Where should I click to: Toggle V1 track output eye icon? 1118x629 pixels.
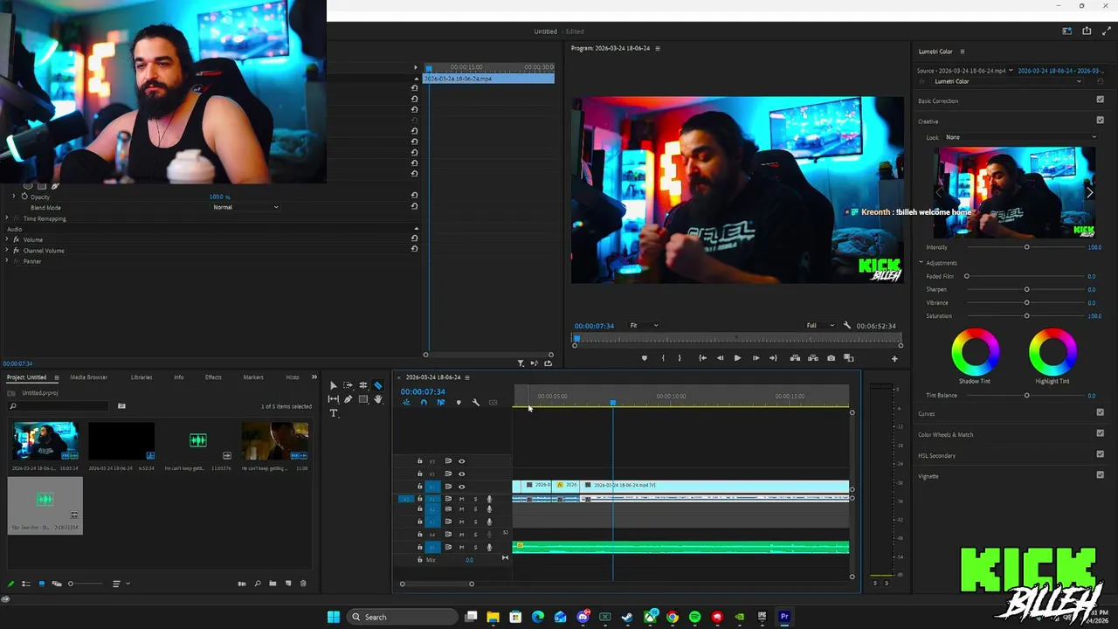(x=461, y=487)
